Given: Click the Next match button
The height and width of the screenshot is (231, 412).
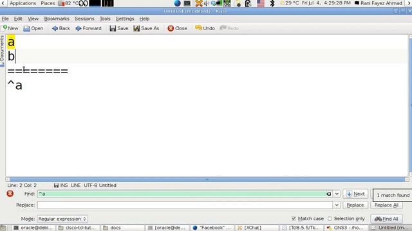Looking at the screenshot, I should tap(355, 194).
